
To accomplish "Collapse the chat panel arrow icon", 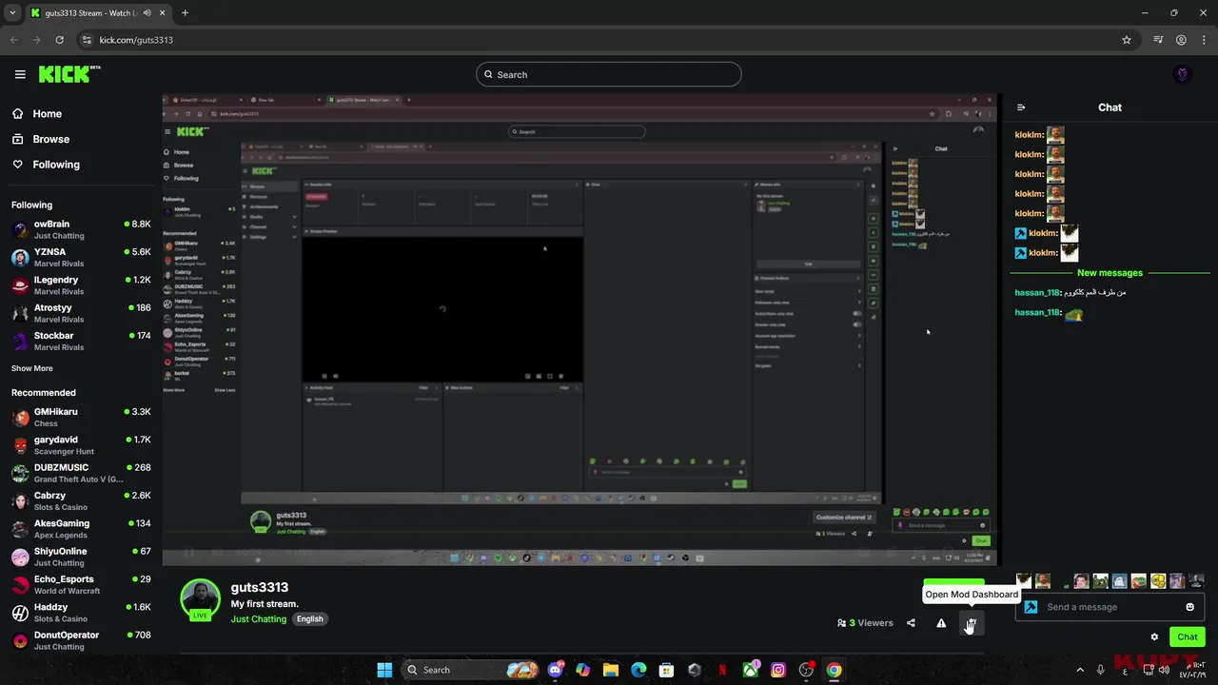I will click(1021, 108).
